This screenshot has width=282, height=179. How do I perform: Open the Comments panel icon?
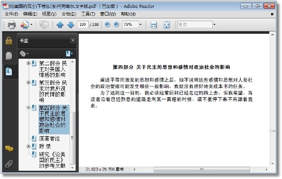click(9, 149)
